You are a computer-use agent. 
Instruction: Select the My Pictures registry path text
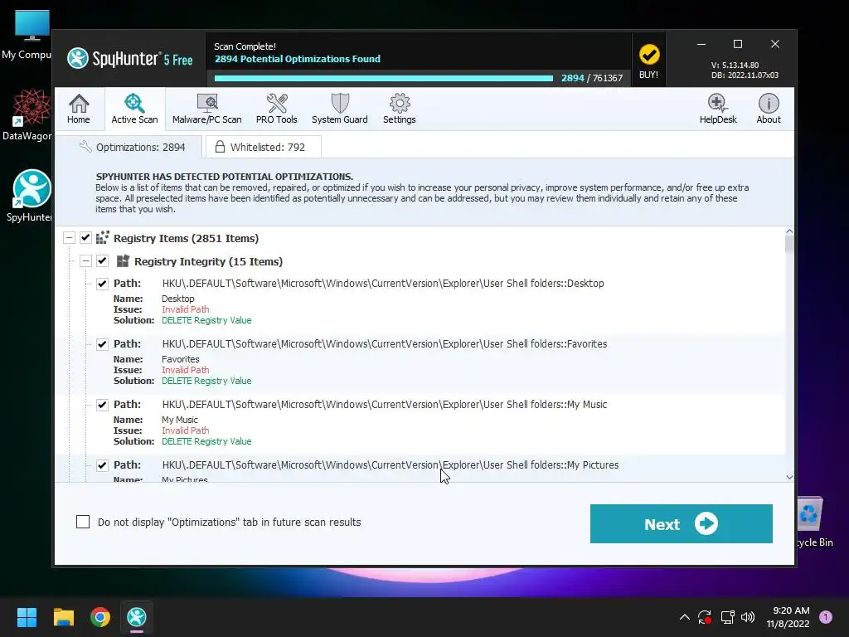pyautogui.click(x=391, y=465)
